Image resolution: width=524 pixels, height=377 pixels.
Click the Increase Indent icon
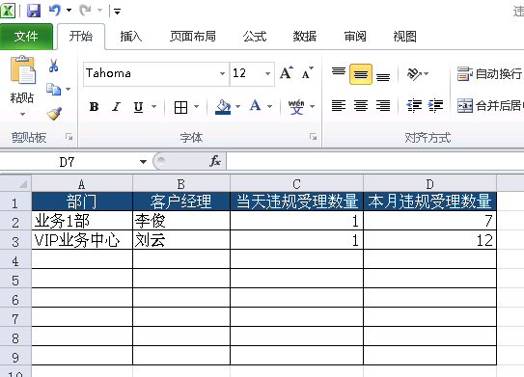[435, 106]
